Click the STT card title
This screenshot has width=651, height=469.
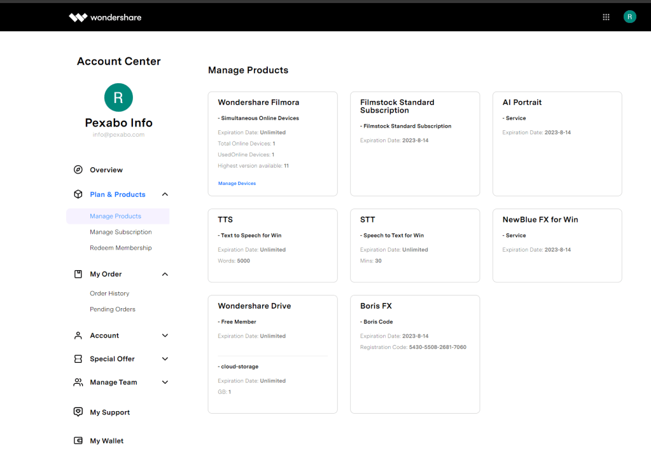pos(367,220)
